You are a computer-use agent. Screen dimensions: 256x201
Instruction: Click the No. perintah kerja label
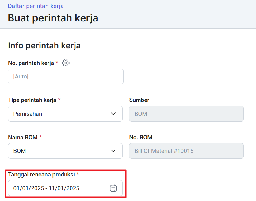coord(31,63)
